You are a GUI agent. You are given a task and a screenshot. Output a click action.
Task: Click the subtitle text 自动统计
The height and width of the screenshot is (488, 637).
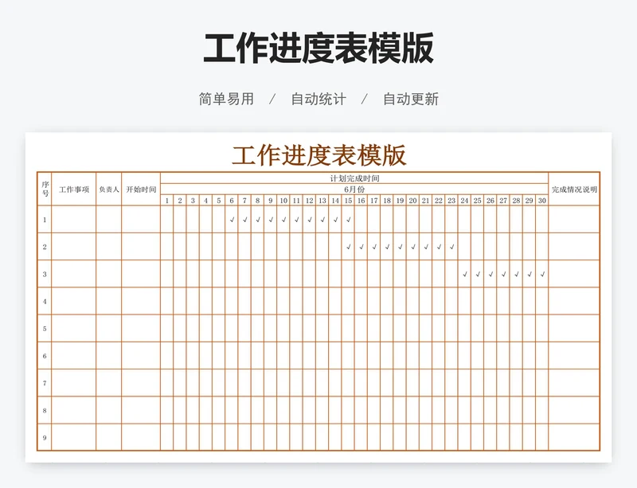pyautogui.click(x=318, y=99)
